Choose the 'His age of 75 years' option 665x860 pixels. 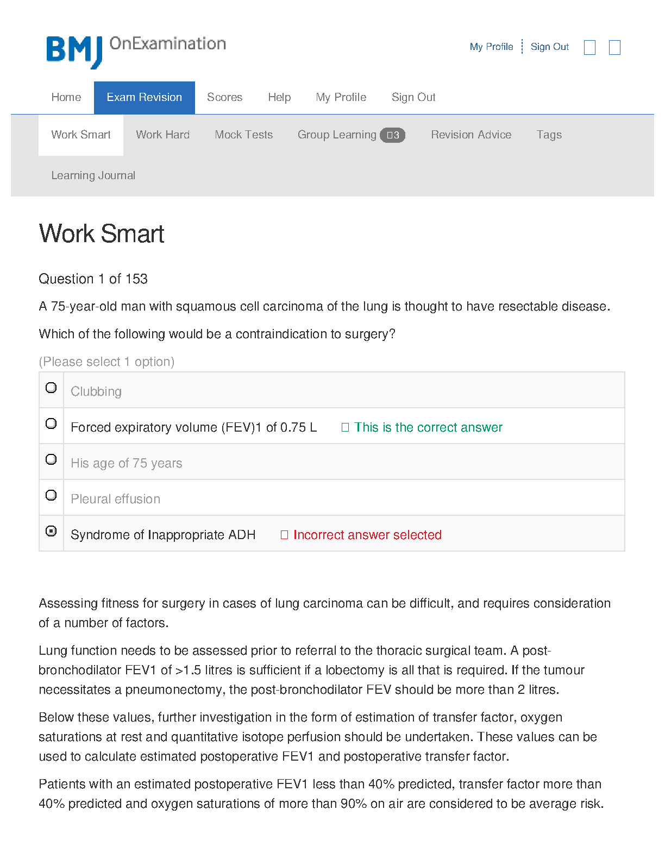pyautogui.click(x=51, y=459)
